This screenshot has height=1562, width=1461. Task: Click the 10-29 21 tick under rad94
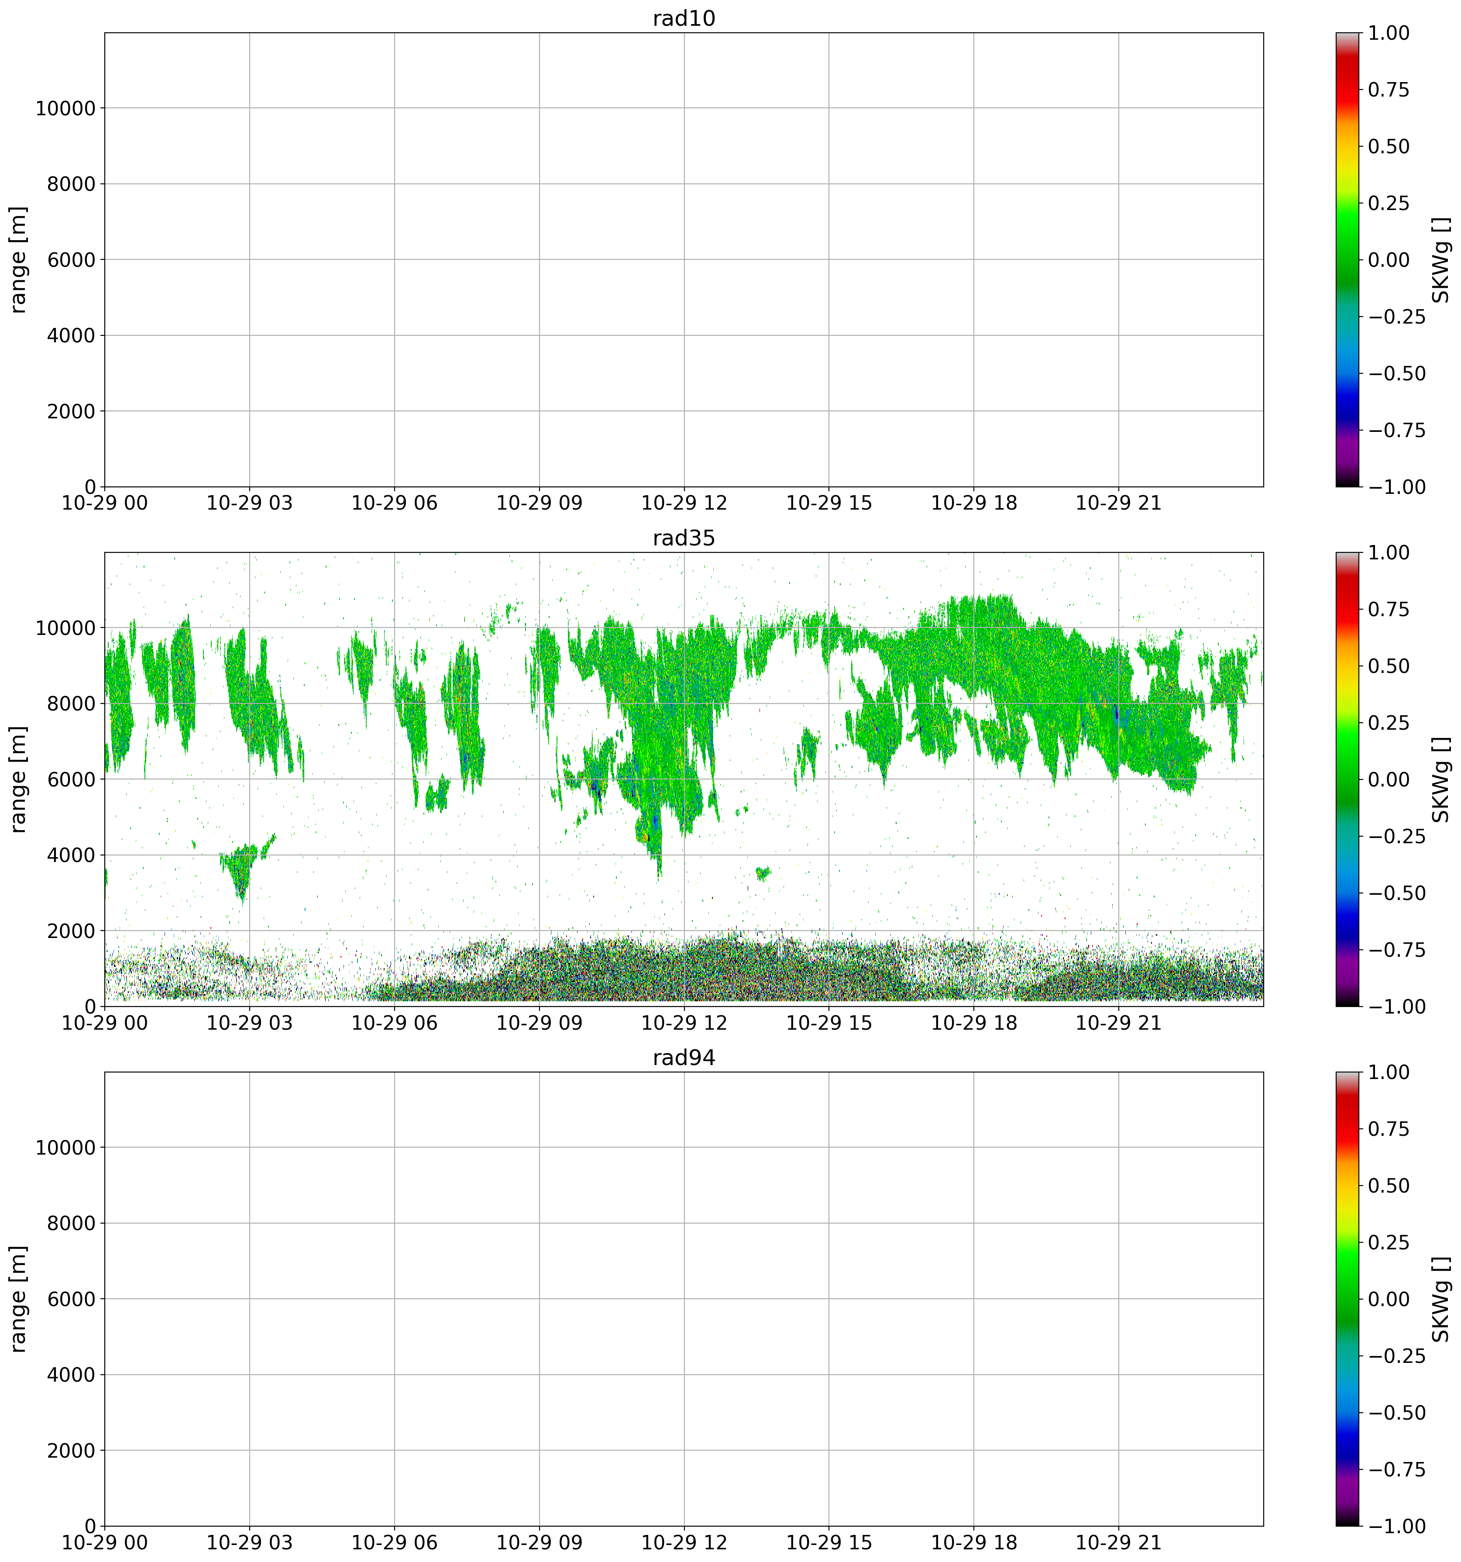[x=1118, y=1543]
